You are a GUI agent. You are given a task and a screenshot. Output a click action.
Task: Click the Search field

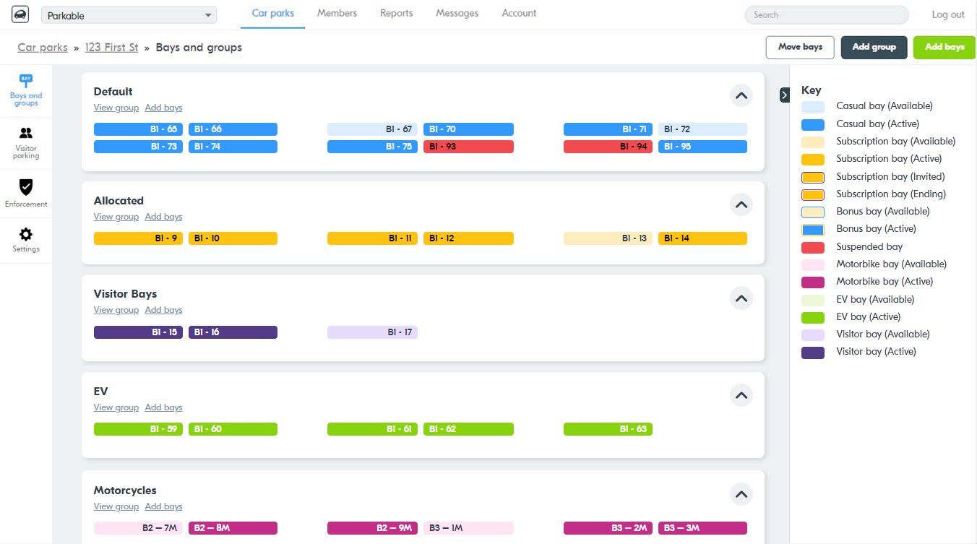[827, 15]
